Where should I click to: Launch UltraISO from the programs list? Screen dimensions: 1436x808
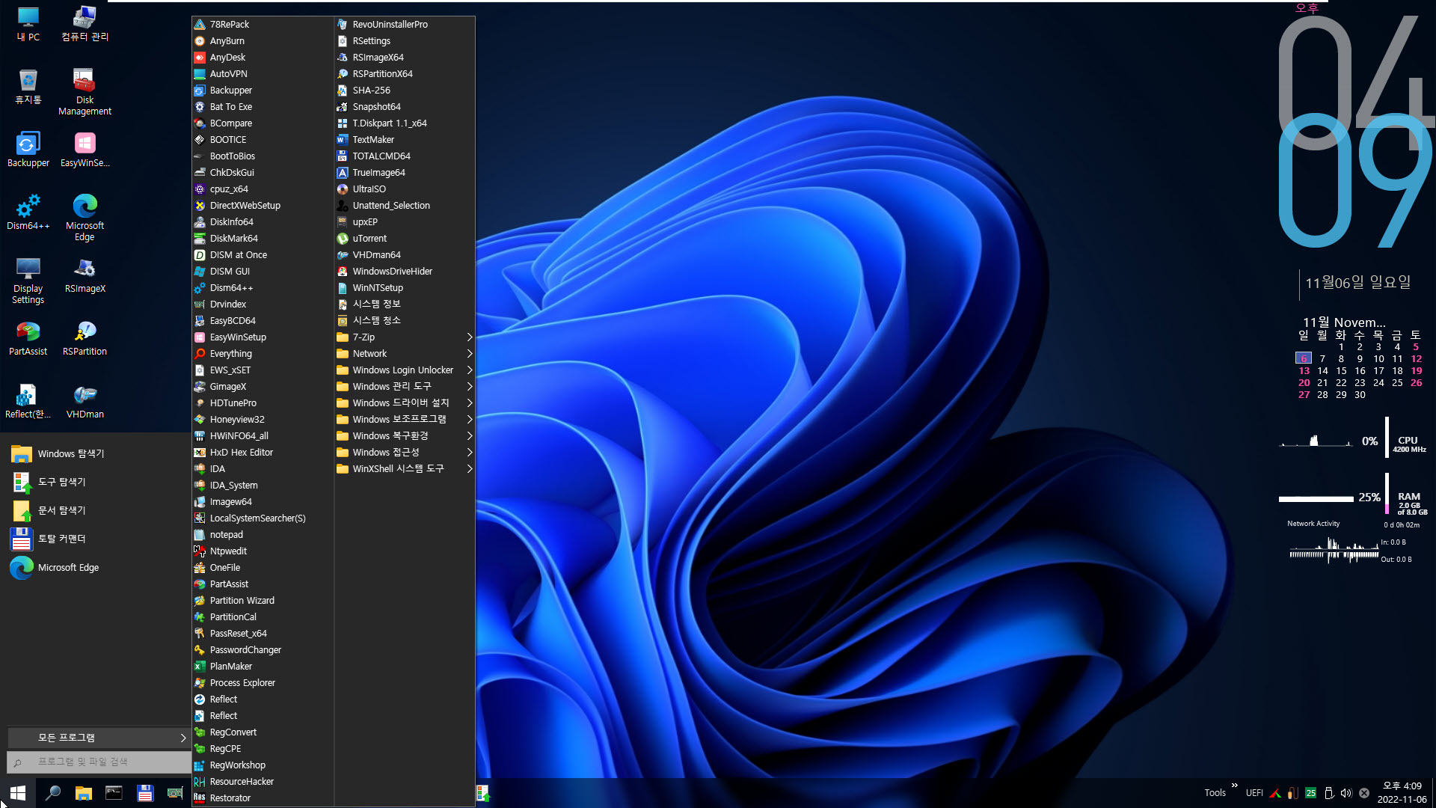(x=405, y=189)
